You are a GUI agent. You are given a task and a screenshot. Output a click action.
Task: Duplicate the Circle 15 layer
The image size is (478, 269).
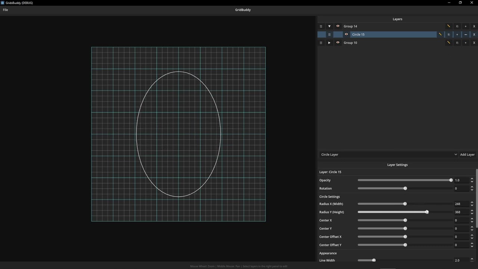click(448, 34)
